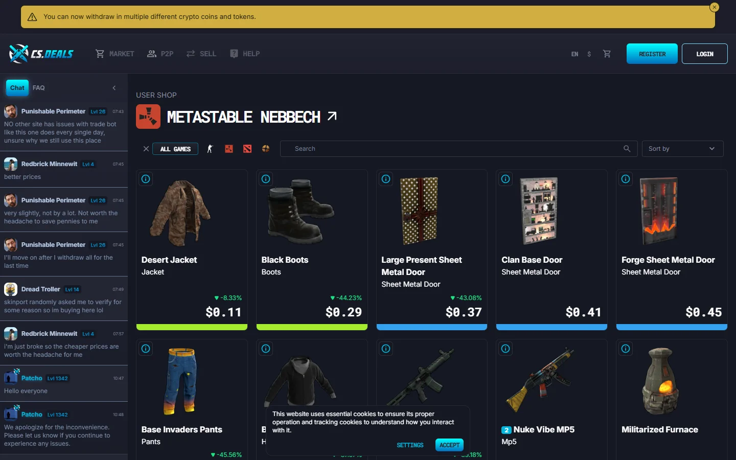
Task: Show info for Forge Sheet Metal Door
Action: (x=626, y=179)
